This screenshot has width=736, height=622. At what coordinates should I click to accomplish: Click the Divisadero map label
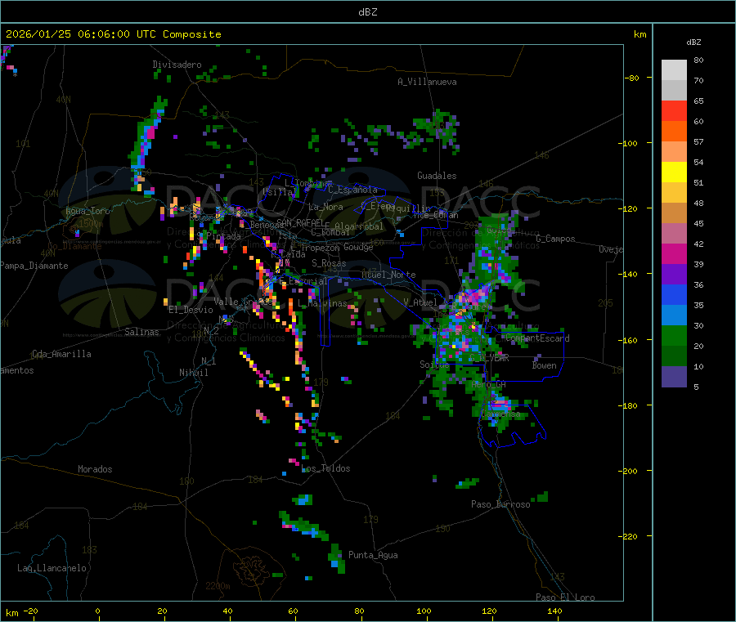point(177,65)
